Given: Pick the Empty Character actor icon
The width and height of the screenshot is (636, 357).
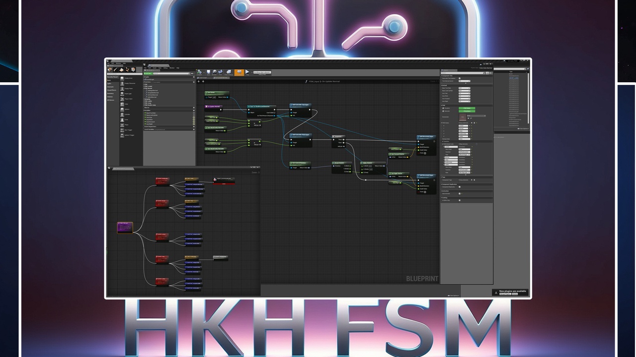Looking at the screenshot, I should [122, 83].
